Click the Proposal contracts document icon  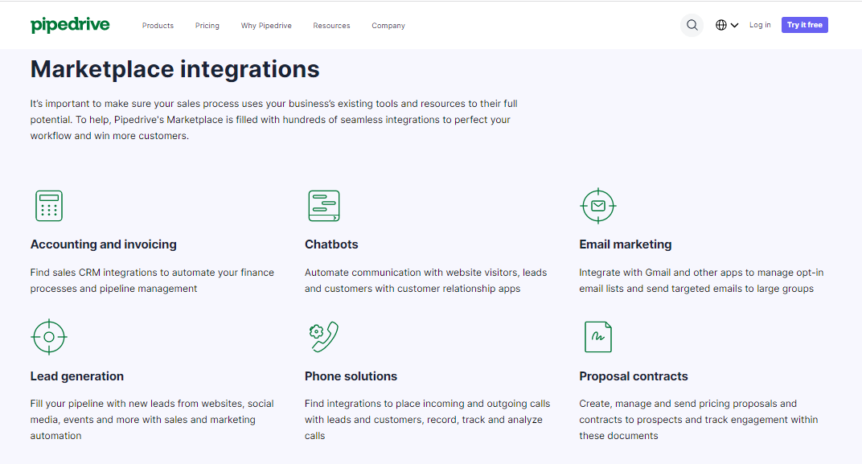(x=598, y=337)
